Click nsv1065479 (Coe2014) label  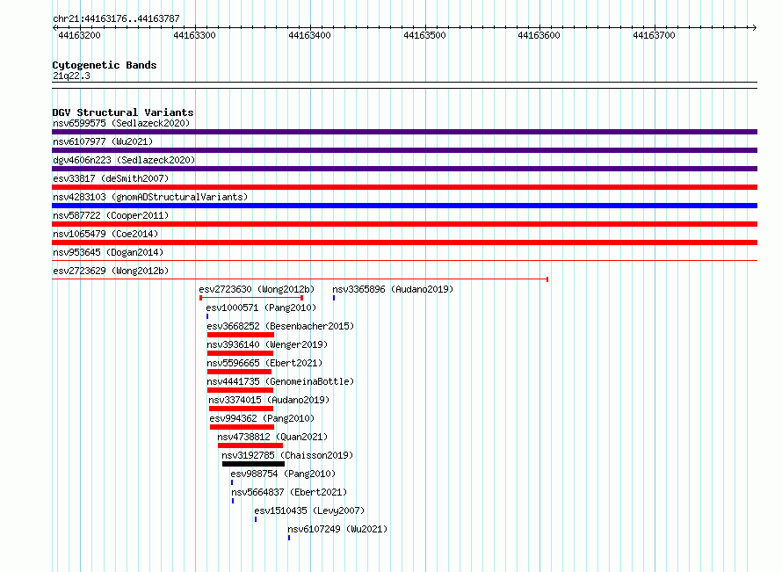point(105,234)
